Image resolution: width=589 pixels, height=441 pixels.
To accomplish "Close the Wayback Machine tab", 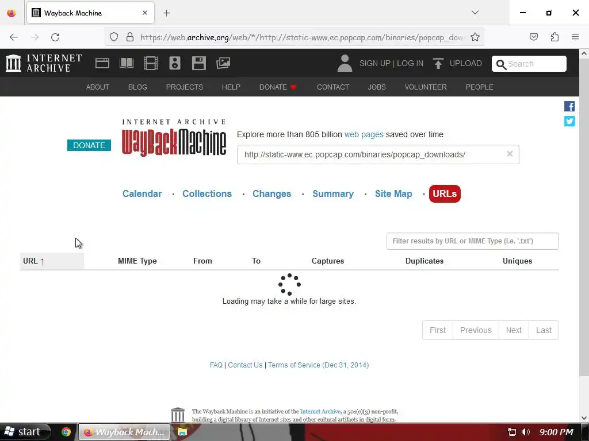I will (145, 13).
